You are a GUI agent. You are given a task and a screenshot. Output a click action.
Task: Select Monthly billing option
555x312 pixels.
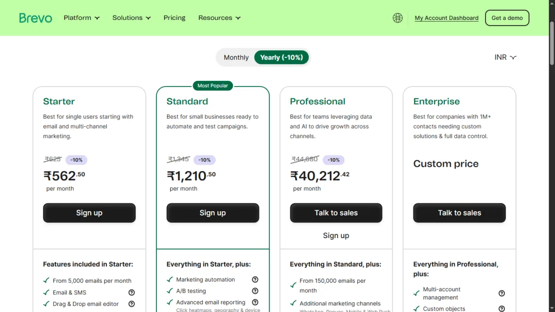[236, 57]
